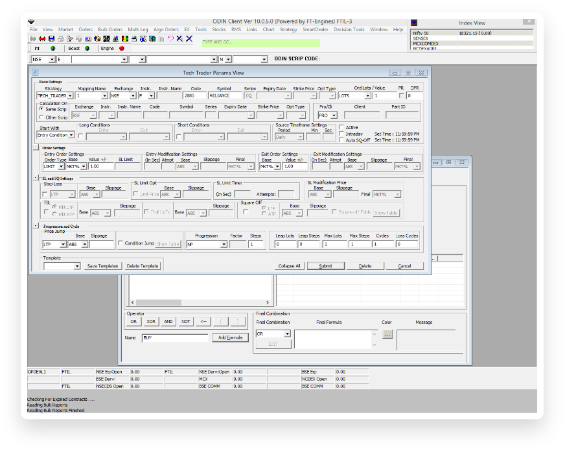Screen dimensions: 565x449
Task: Collapse the SL and SQ Settings section
Action: pos(36,178)
